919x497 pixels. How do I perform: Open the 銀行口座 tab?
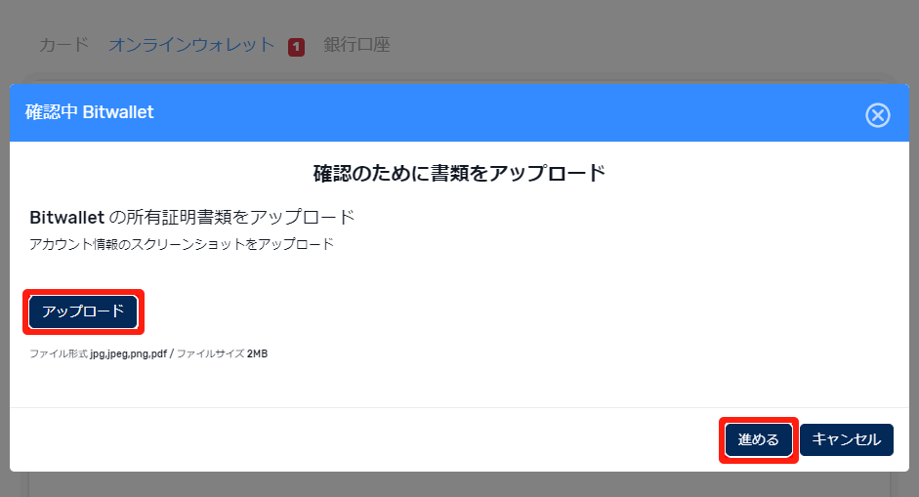coord(356,45)
